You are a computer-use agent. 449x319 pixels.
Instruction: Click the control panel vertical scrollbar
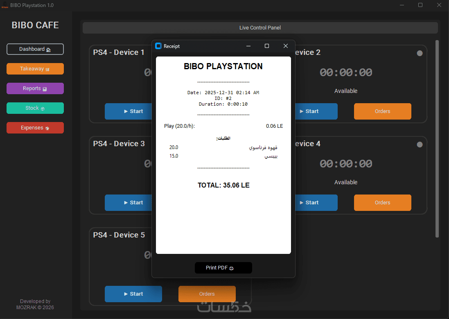[437, 139]
